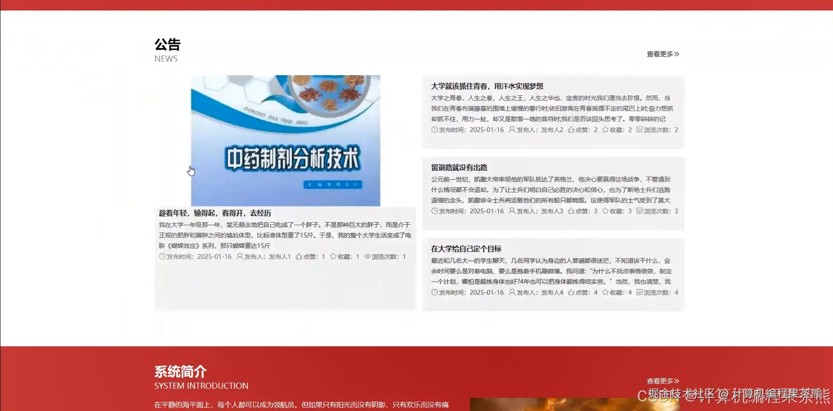
Task: Click the star collect icon on "留退路就没有出路"
Action: coord(605,211)
